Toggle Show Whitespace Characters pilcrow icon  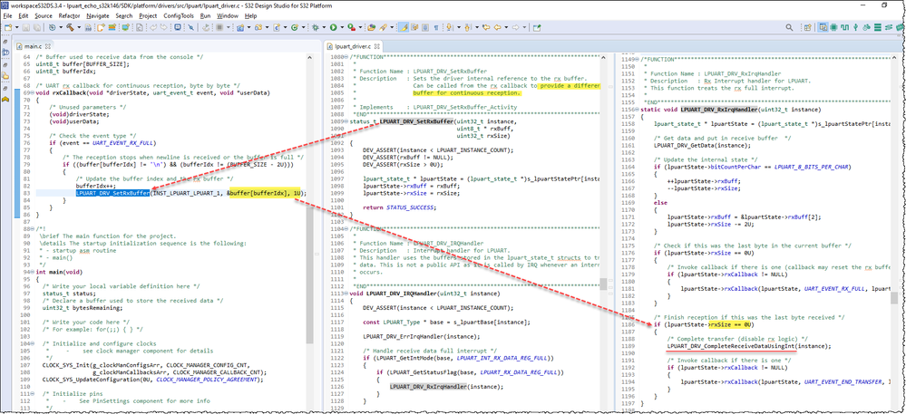436,27
